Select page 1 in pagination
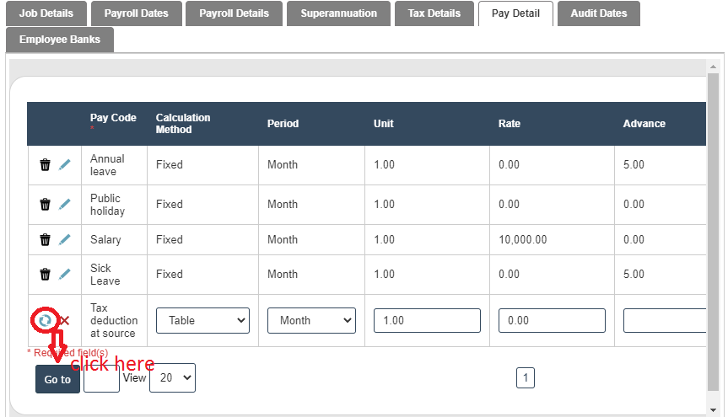Image resolution: width=728 pixels, height=417 pixels. [526, 378]
